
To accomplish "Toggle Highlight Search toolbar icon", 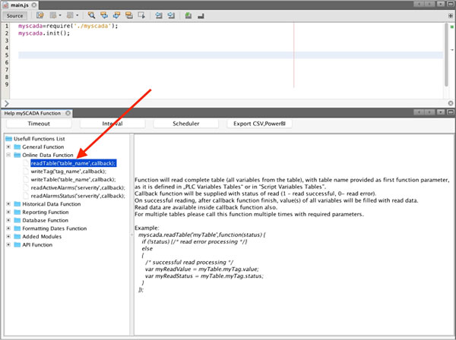I will coord(129,15).
